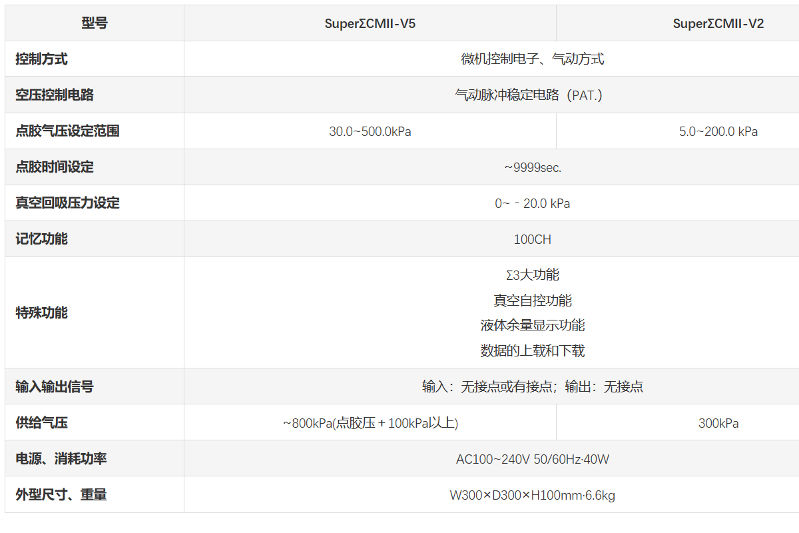This screenshot has width=799, height=533.
Task: Select the 空压控制电路 row label
Action: (55, 95)
